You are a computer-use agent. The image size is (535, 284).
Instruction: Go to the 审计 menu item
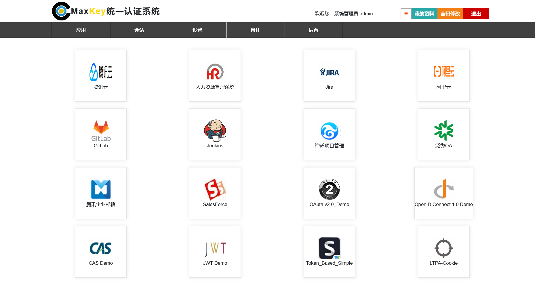pyautogui.click(x=255, y=30)
